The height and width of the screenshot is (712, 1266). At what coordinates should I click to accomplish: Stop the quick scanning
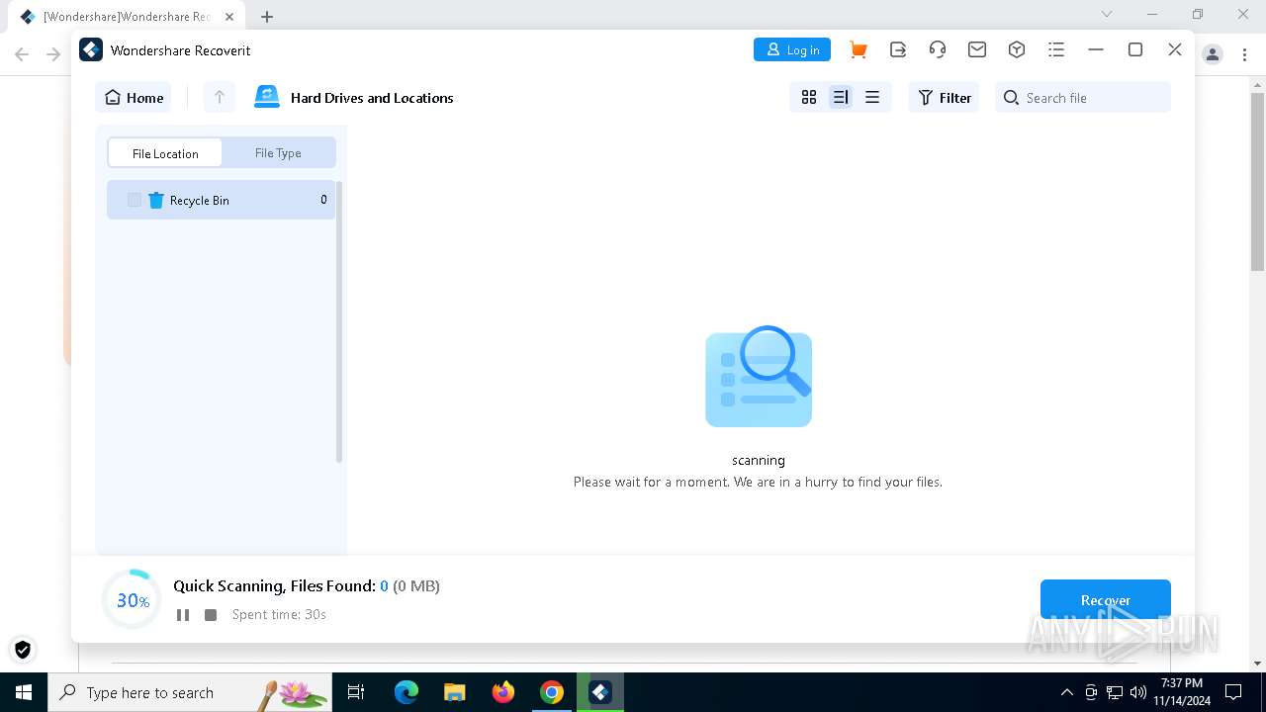click(211, 615)
